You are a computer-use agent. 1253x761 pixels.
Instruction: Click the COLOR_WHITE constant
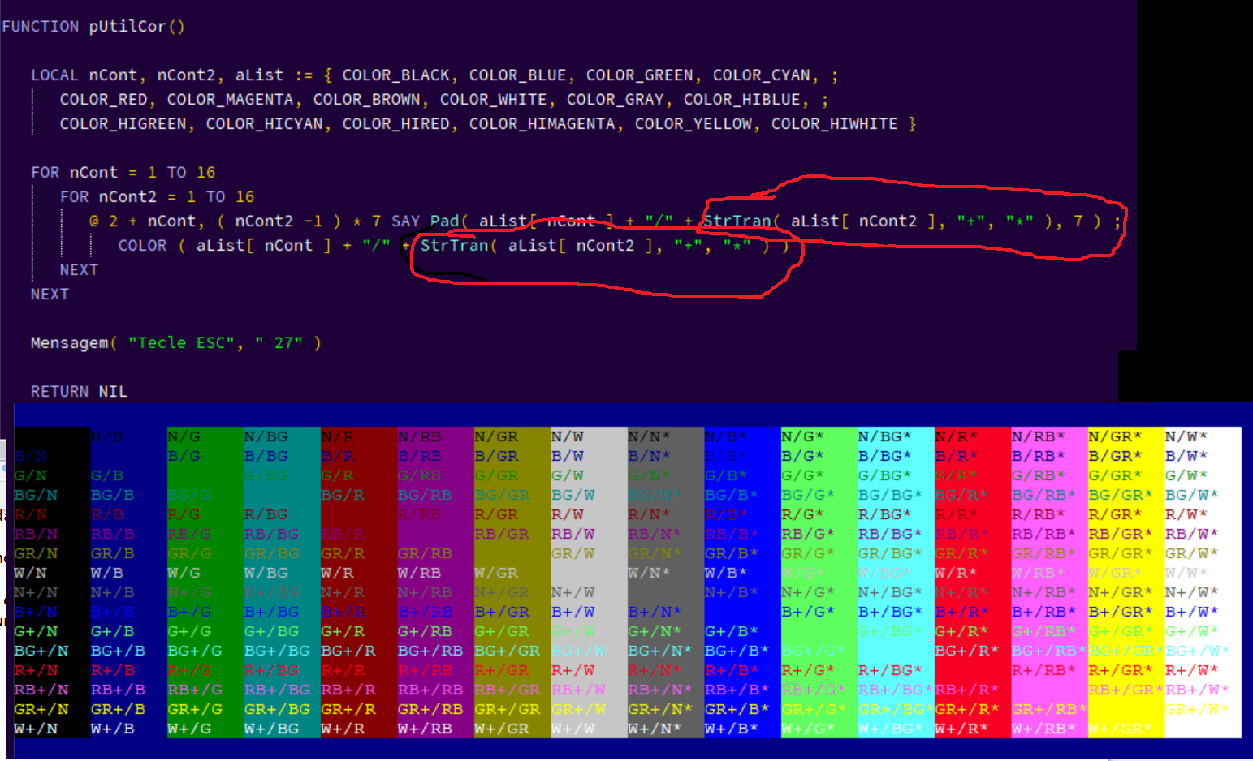point(493,99)
